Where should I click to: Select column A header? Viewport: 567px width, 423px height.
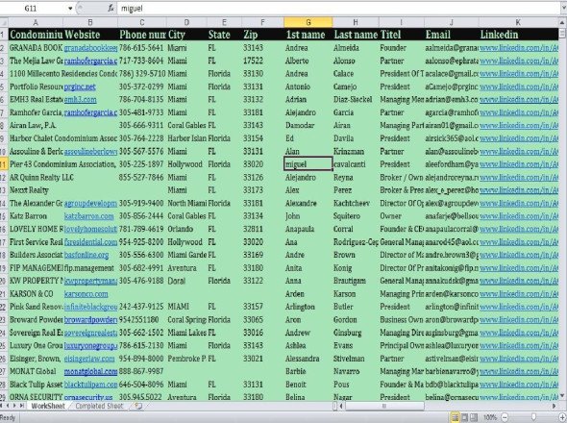coord(36,22)
